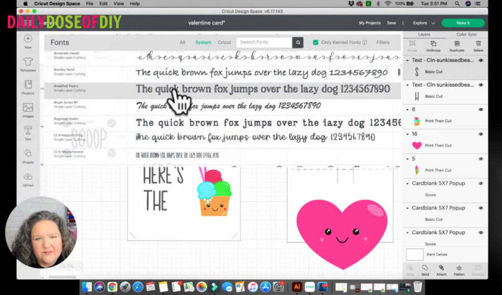Viewport: 502px width, 295px height.
Task: Open the Edit menu
Action: click(103, 3)
